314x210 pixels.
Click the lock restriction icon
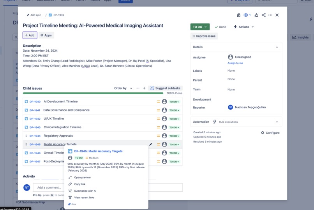(238, 15)
